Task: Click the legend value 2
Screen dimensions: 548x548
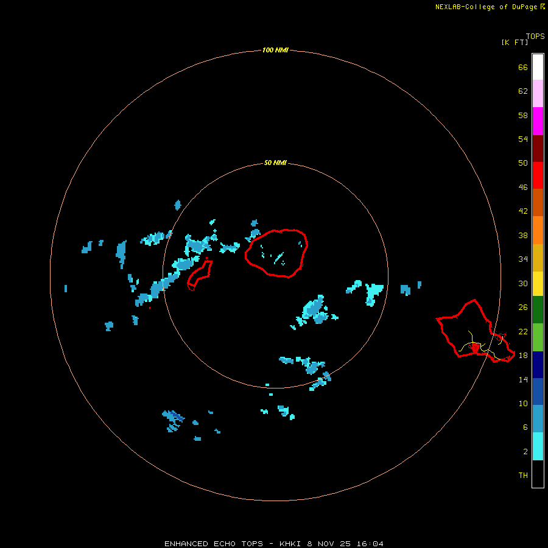Action: click(x=525, y=451)
